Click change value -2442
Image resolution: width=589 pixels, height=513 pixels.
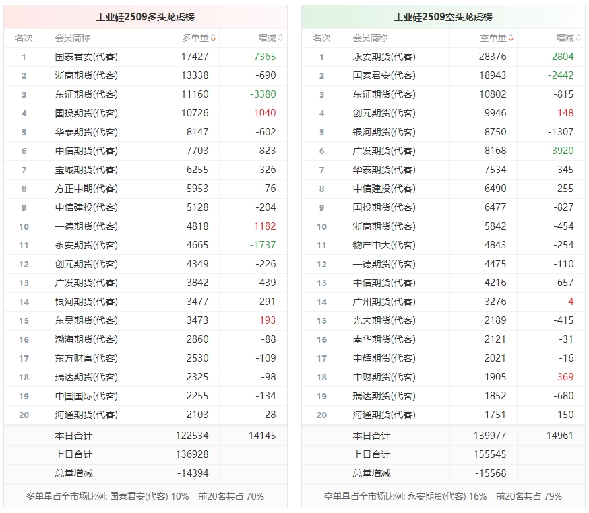pyautogui.click(x=561, y=75)
